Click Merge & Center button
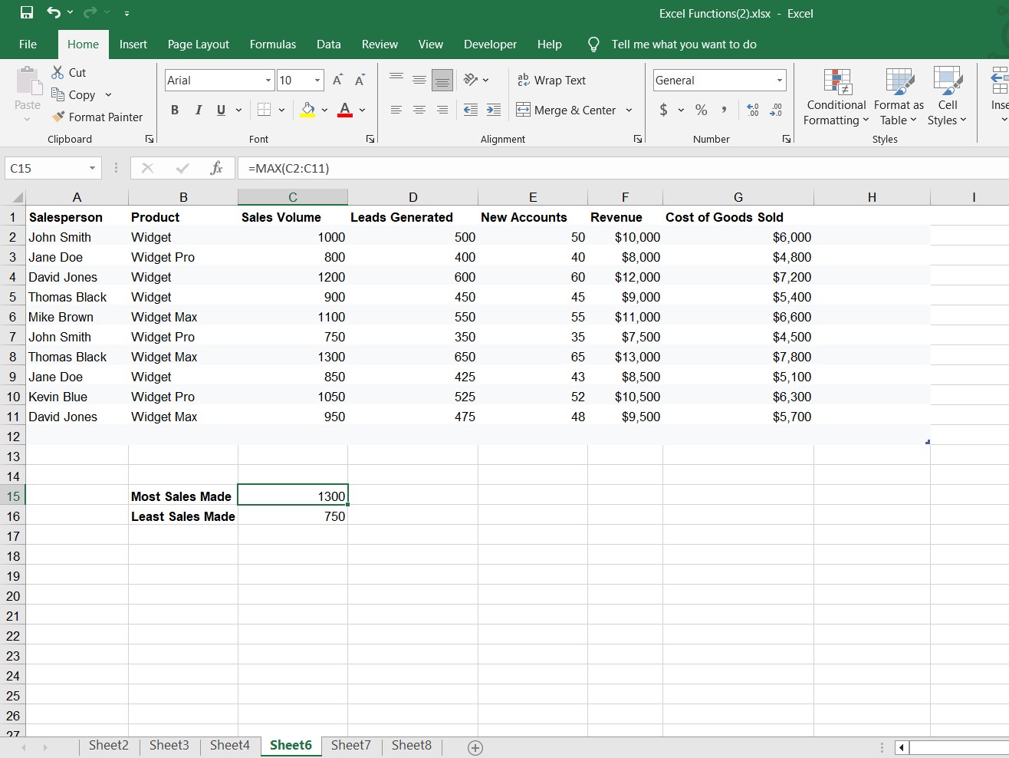This screenshot has height=758, width=1009. tap(567, 110)
